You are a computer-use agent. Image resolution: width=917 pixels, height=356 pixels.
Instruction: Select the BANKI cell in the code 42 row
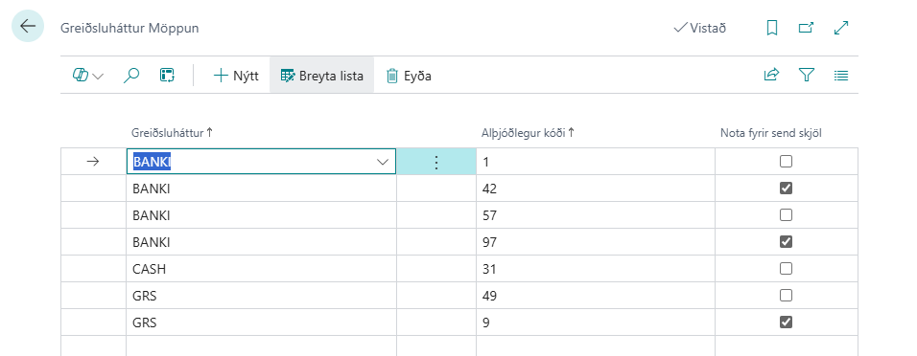click(x=262, y=189)
